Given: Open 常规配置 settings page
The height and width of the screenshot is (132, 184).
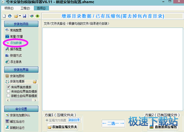Looking at the screenshot, I should (x=15, y=30).
